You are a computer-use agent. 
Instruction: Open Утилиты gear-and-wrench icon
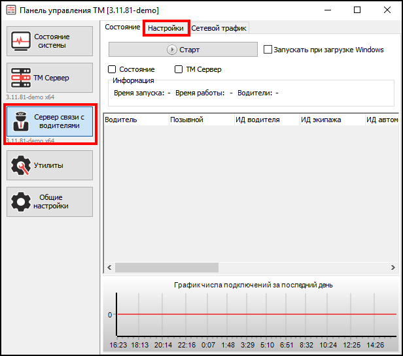point(21,165)
